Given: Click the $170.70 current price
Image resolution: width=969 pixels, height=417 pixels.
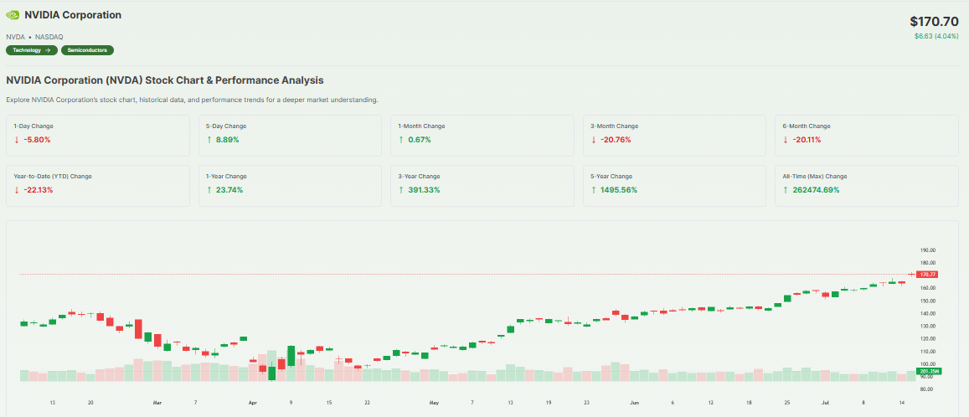Looking at the screenshot, I should tap(934, 21).
